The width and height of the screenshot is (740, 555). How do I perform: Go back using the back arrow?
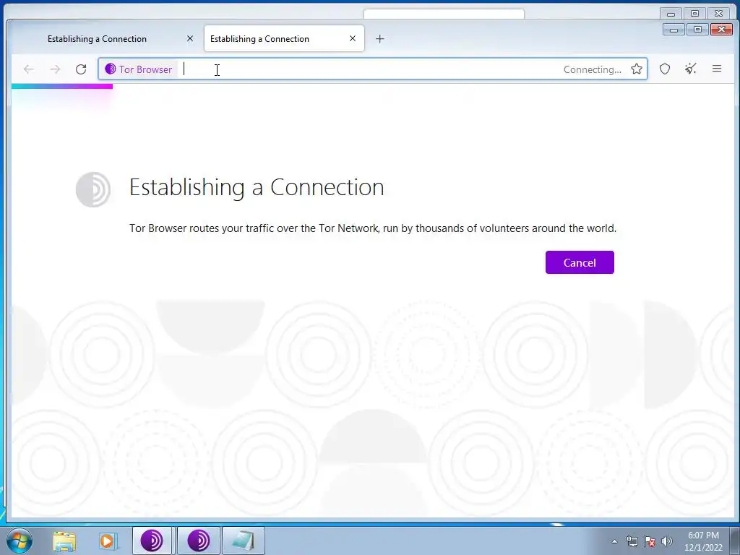tap(29, 69)
